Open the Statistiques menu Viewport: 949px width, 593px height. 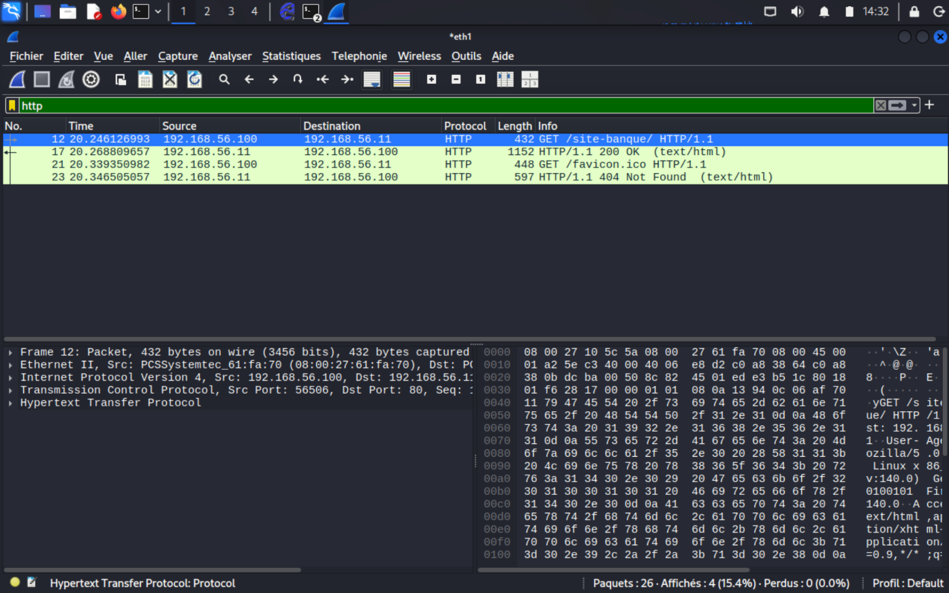(292, 56)
